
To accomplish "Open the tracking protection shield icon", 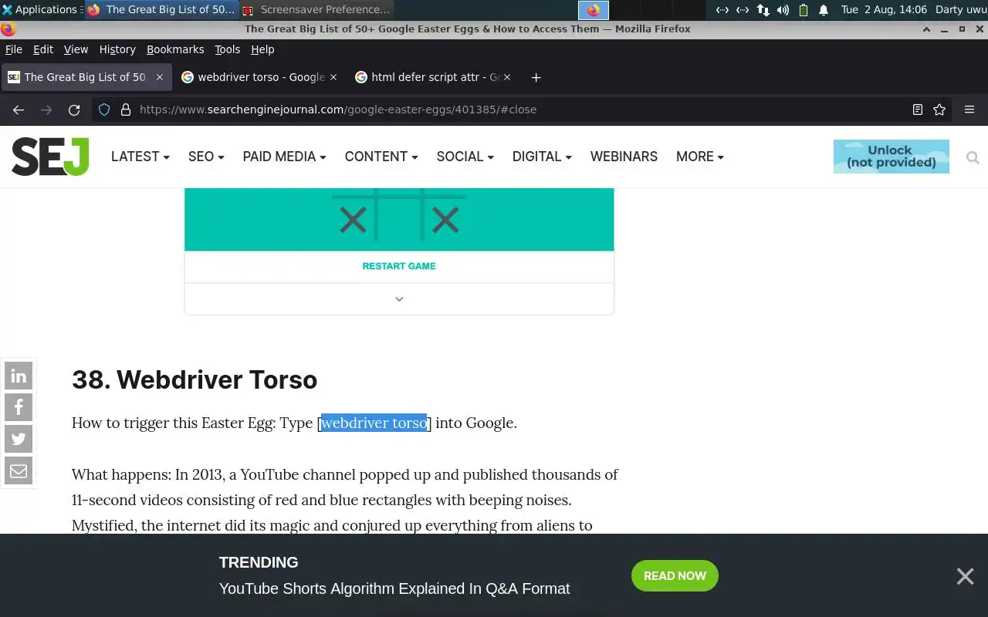I will [x=104, y=110].
